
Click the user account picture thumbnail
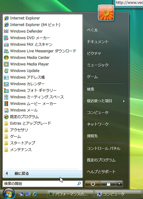pos(106,13)
